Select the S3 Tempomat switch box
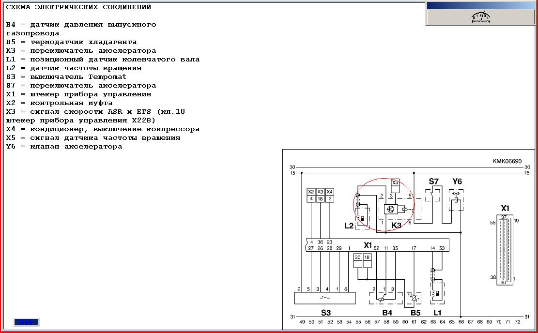 (x=325, y=298)
